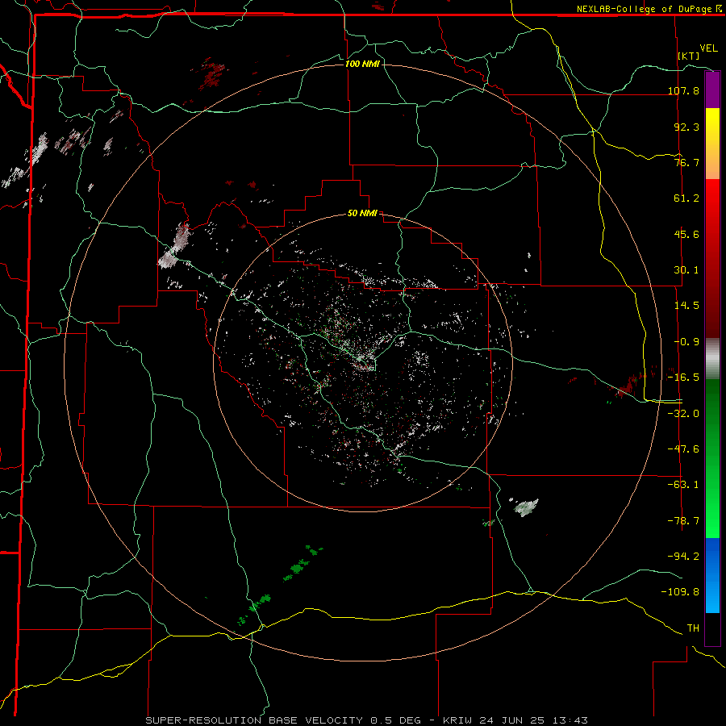Pick the blue segment of the velocity color bar
This screenshot has height=726, width=726.
[x=712, y=575]
